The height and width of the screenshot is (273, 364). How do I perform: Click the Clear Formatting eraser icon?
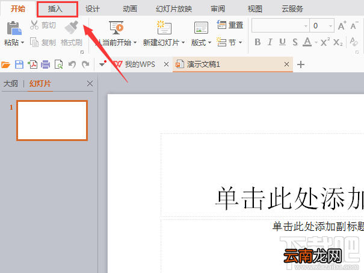(x=354, y=42)
